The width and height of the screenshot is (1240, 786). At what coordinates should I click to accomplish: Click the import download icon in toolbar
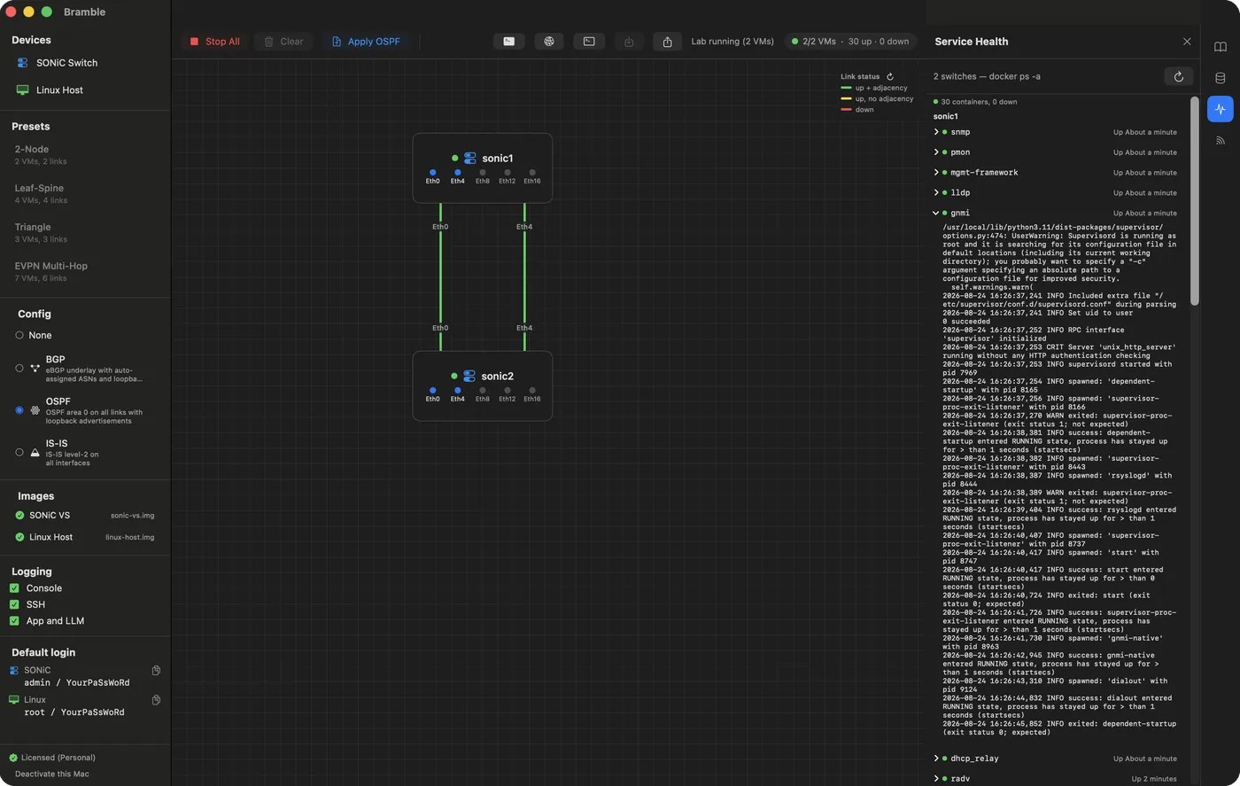[x=629, y=42]
